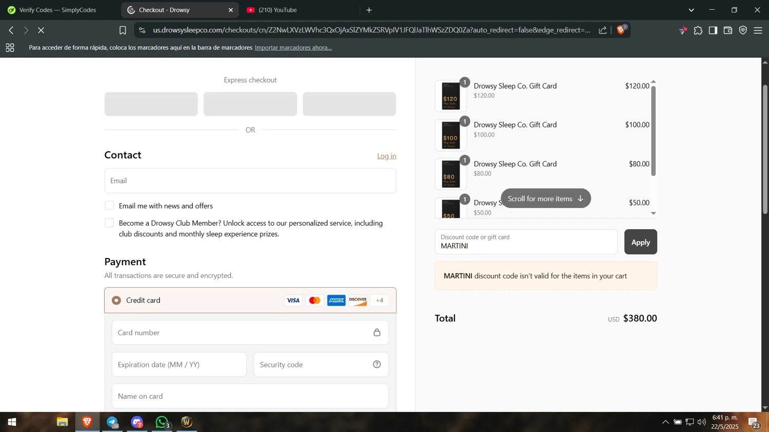Click the order list scroll up arrow
Screen dimensions: 769x432
(654, 82)
